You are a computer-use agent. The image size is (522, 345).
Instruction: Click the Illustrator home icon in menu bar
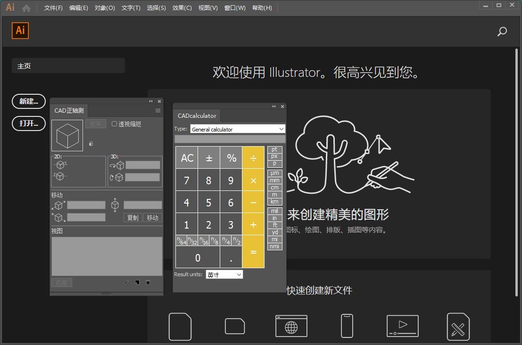[x=26, y=8]
